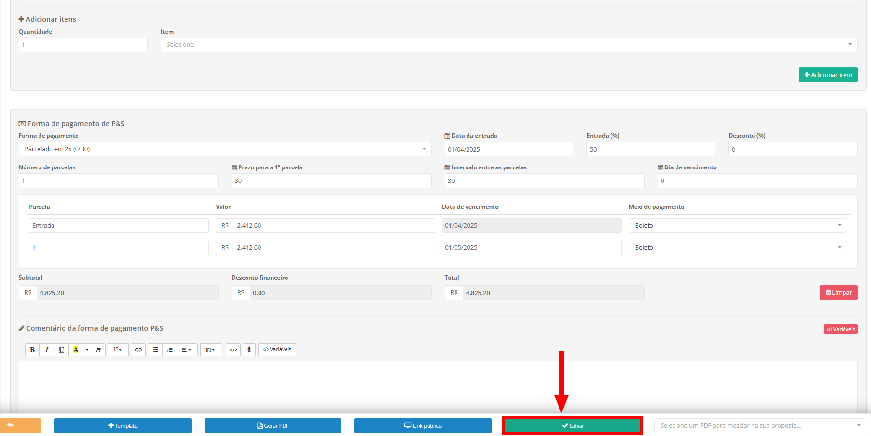Click the Adicionar item button

click(x=828, y=75)
